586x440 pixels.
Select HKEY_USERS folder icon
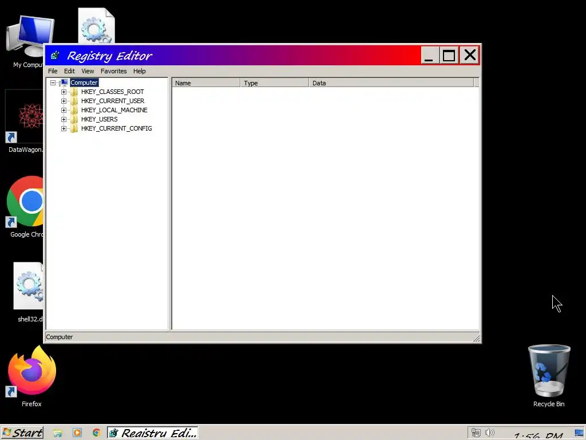point(74,119)
